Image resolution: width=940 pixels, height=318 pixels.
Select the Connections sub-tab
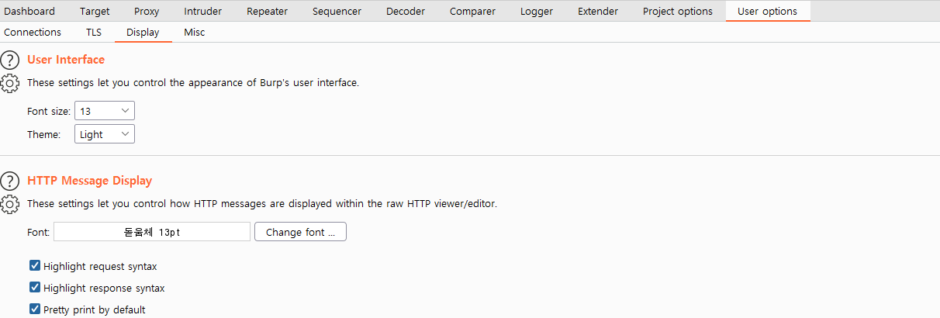pos(33,33)
